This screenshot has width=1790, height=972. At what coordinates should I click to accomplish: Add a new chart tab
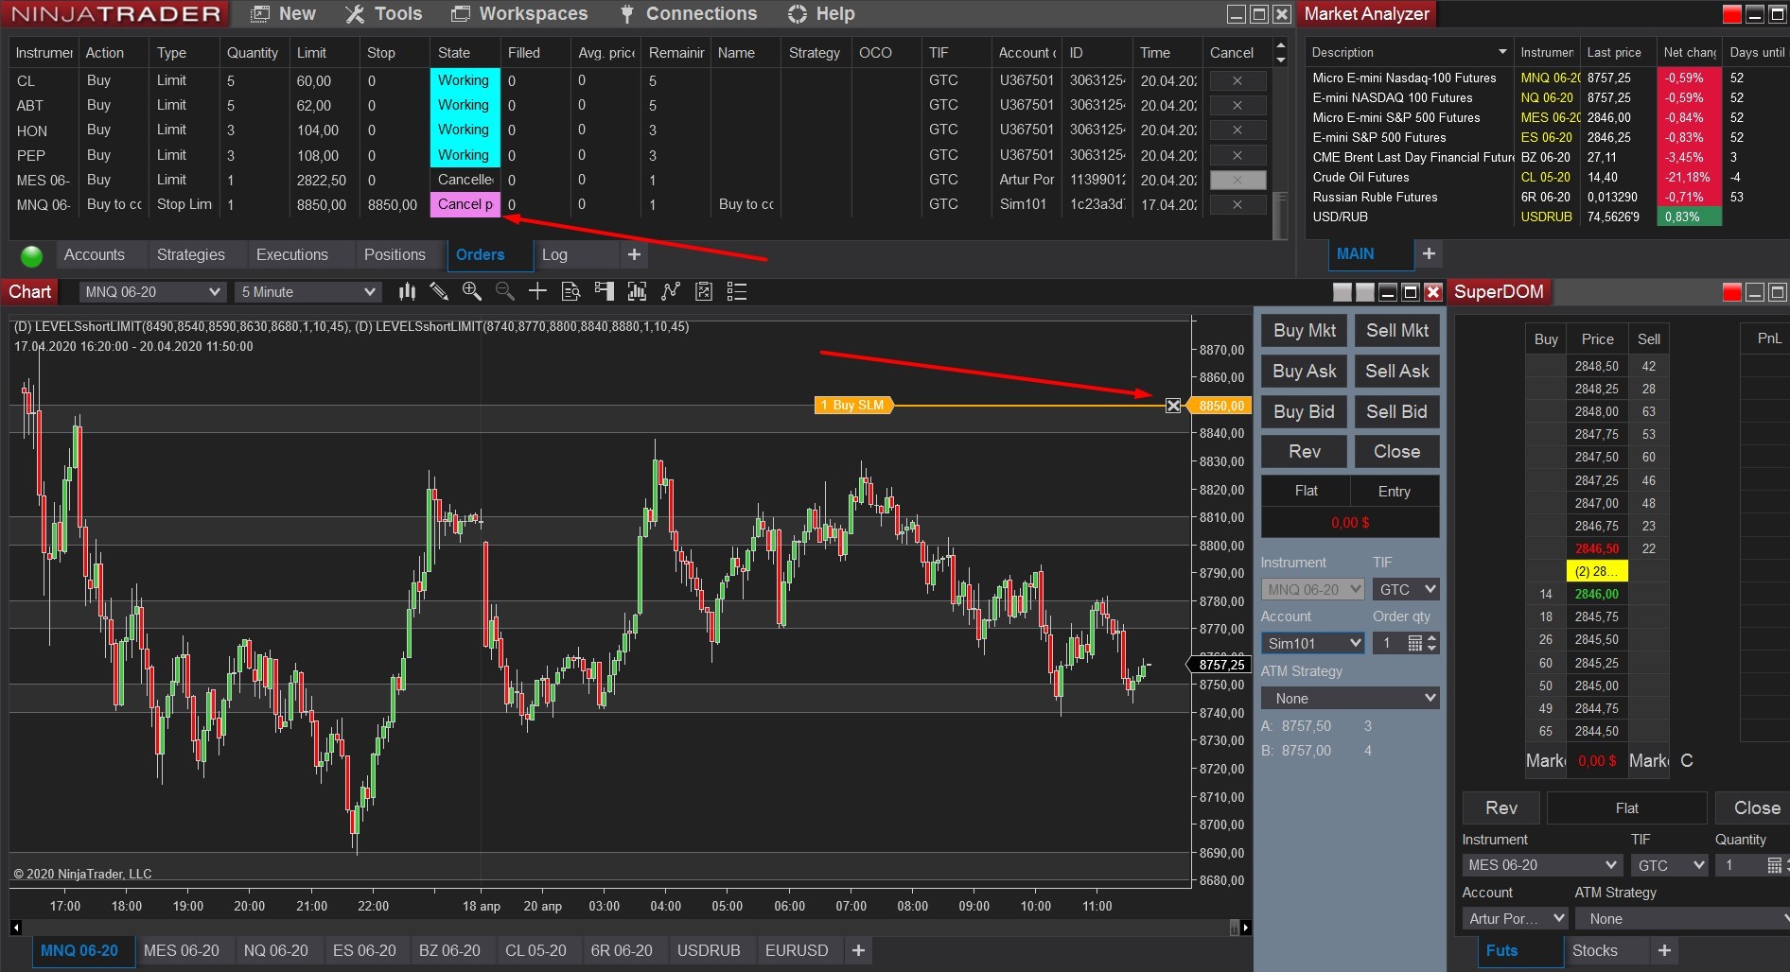(x=858, y=950)
